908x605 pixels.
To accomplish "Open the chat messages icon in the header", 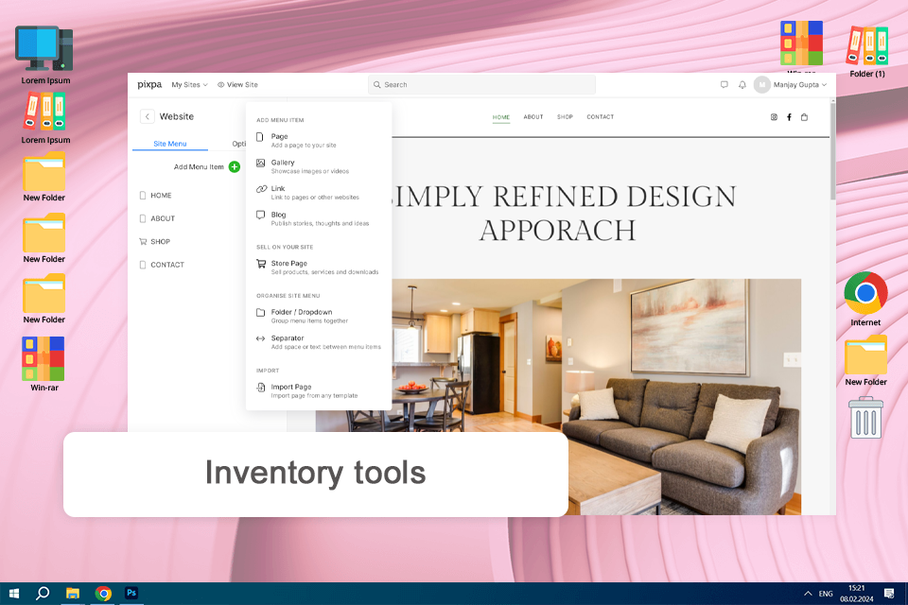I will pos(724,84).
